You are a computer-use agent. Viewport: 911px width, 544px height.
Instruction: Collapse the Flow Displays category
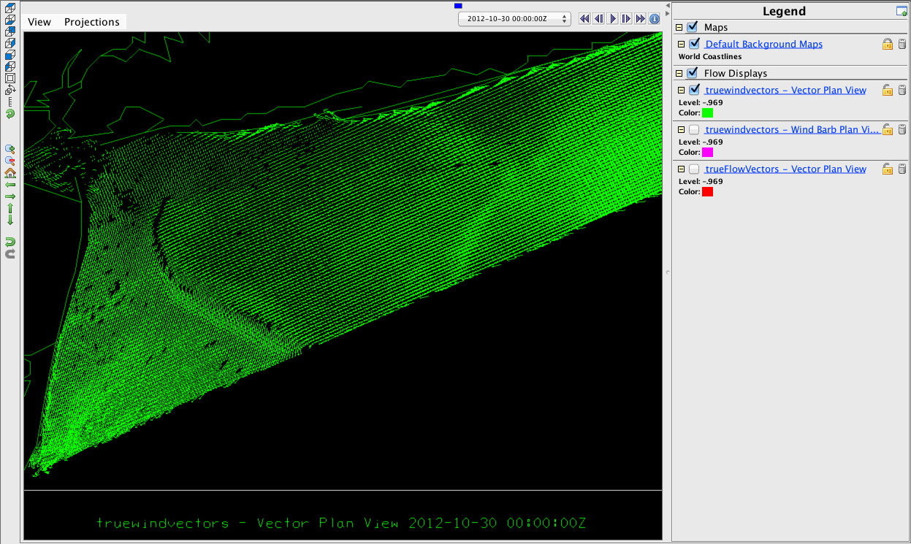(679, 73)
